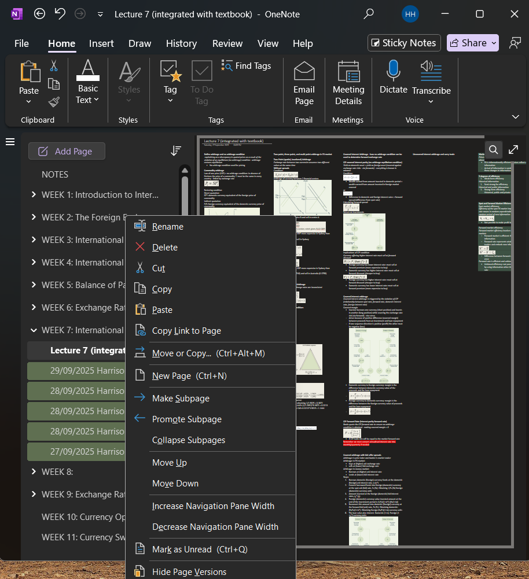Expand the WEEK 8 section chevron
529x579 pixels.
(x=34, y=471)
